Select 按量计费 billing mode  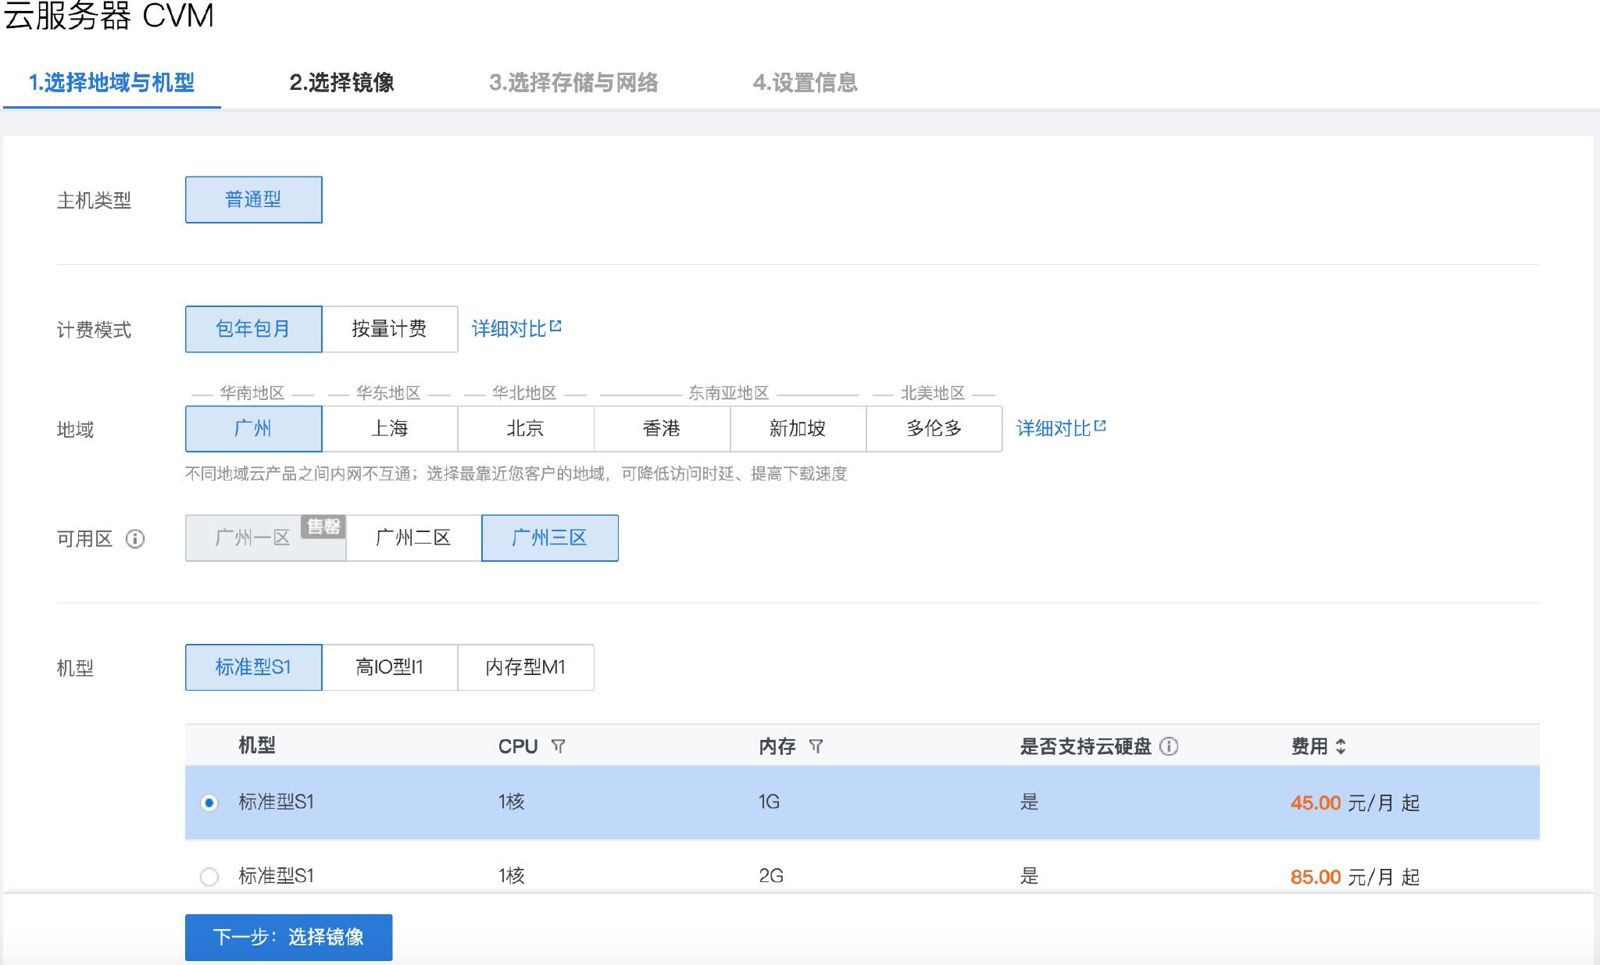(389, 329)
